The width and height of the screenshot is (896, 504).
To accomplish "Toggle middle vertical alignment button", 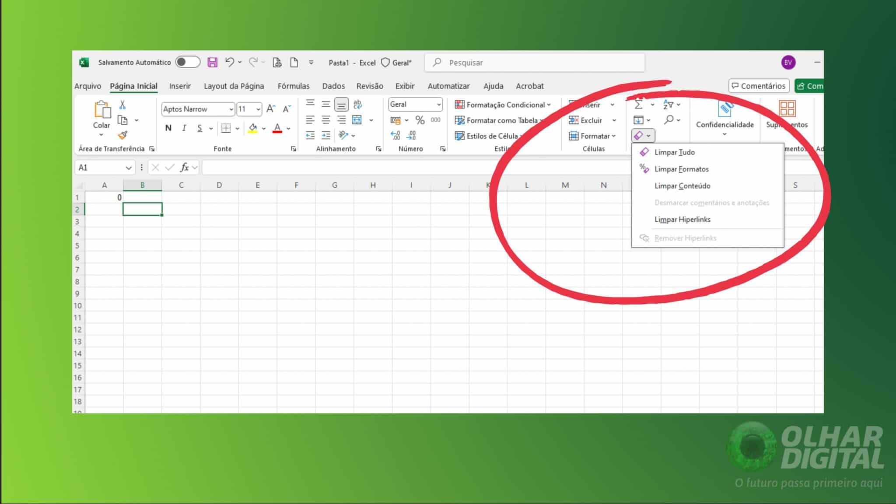I will point(326,104).
